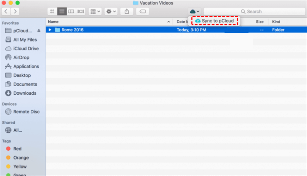Select Remote Disc under Devices
Viewport: 307px width, 176px height.
(22, 112)
